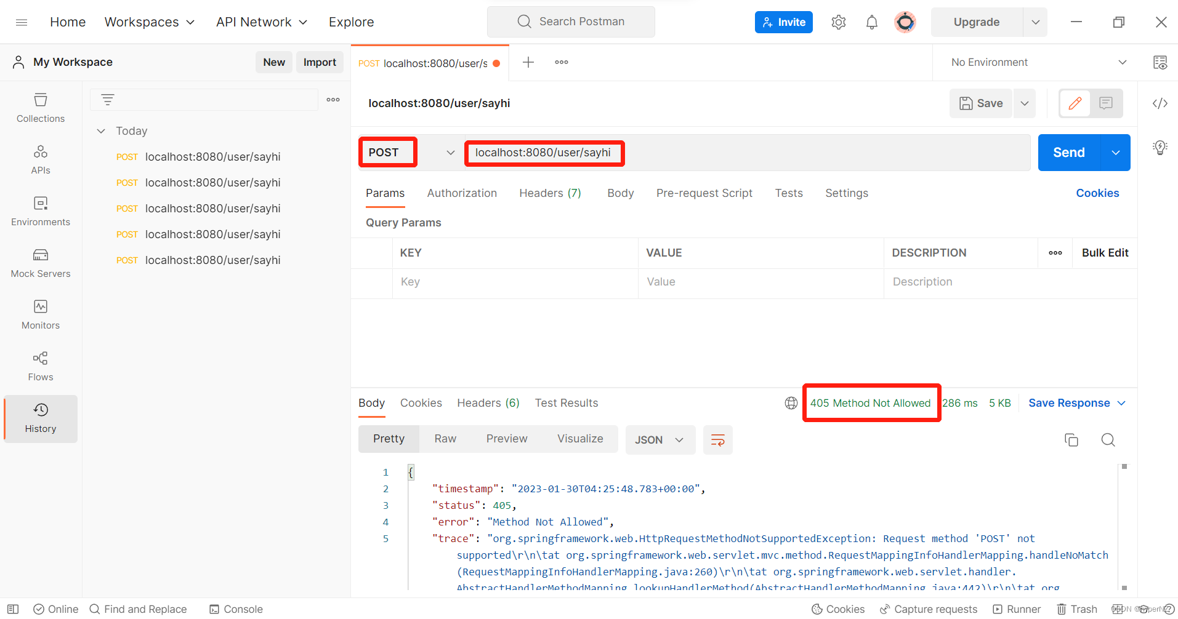Screen dimensions: 1178x619
Task: Open the hamburger menu icon
Action: [22, 22]
